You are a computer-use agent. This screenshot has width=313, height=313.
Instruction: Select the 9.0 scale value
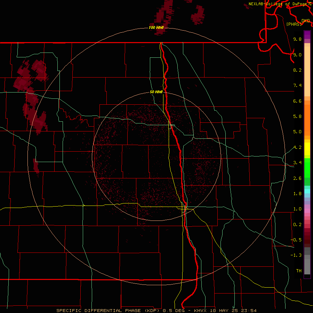pyautogui.click(x=297, y=55)
